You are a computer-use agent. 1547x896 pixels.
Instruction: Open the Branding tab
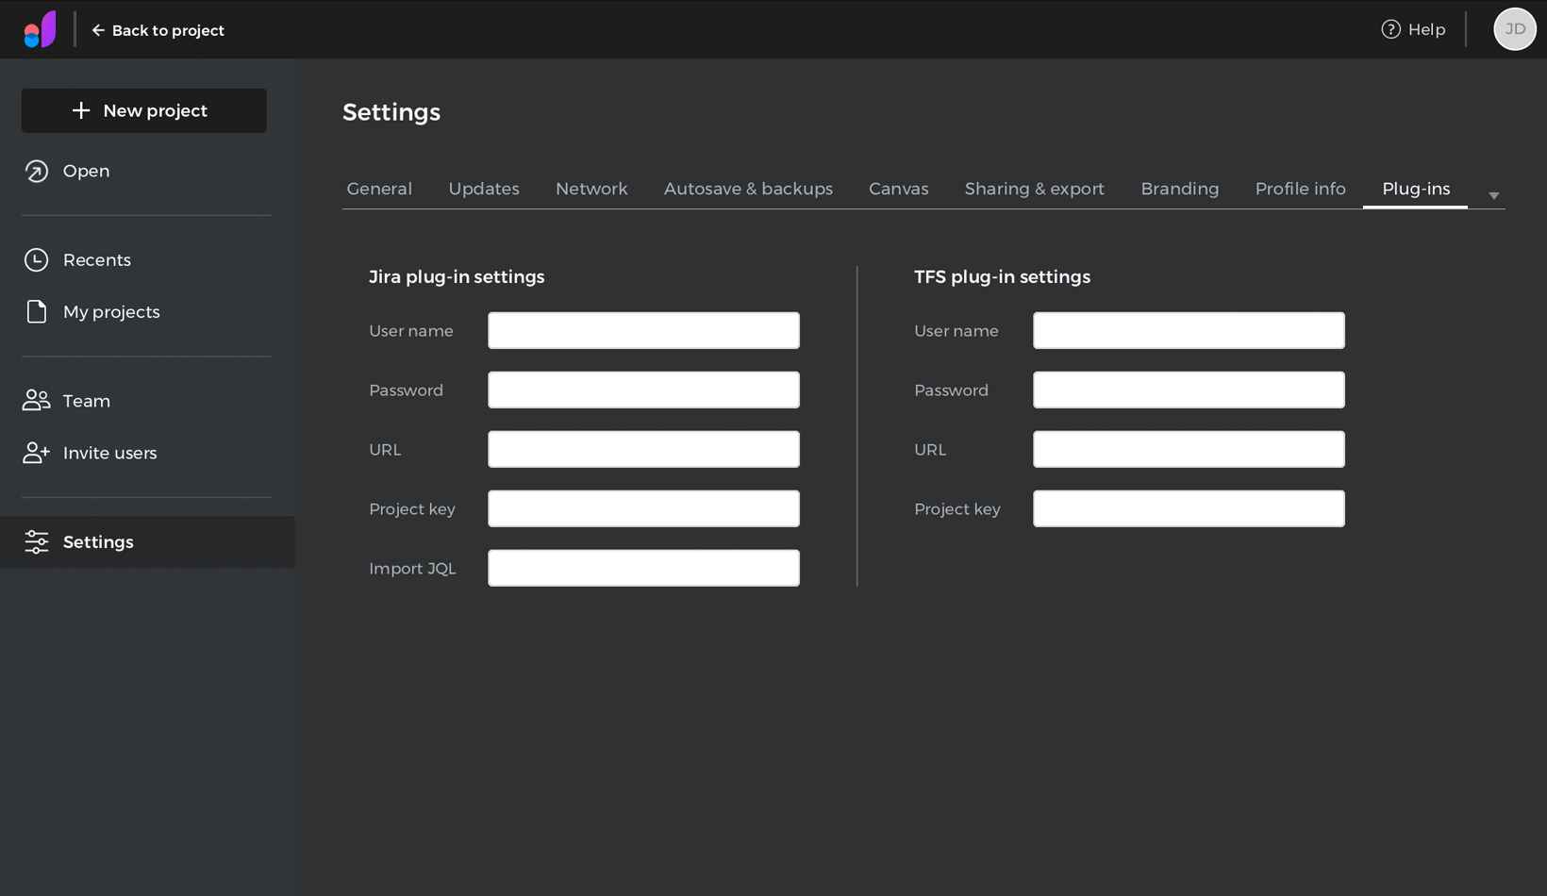tap(1179, 189)
